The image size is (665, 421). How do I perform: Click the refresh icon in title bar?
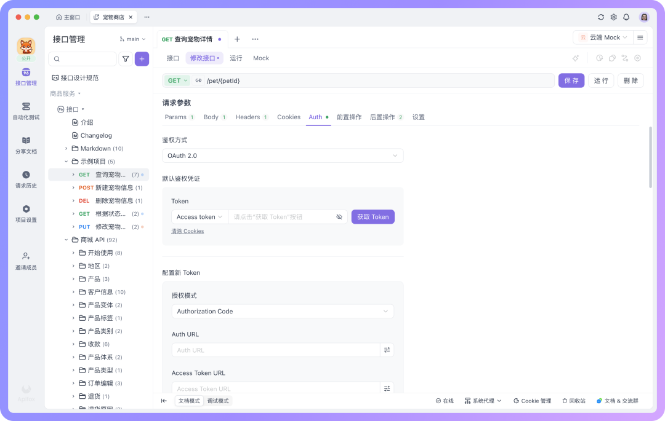[x=600, y=17]
